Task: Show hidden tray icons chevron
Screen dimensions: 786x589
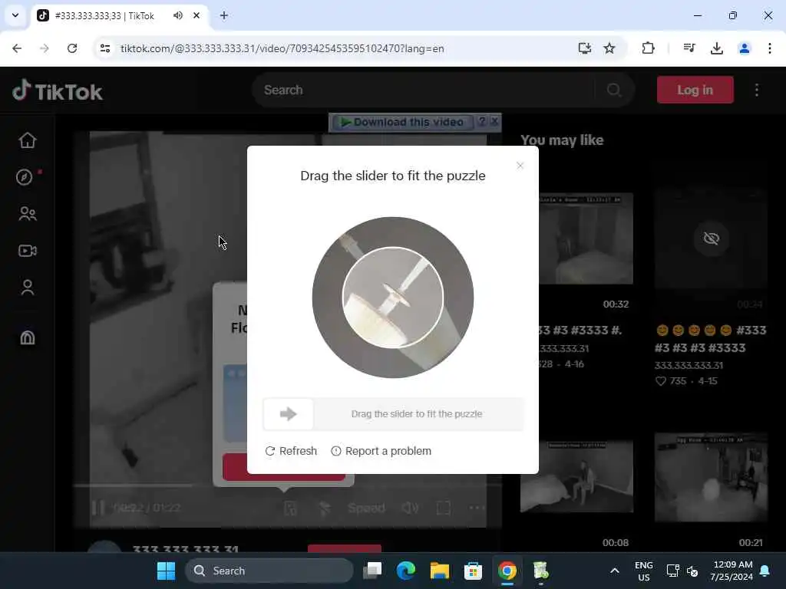Action: (x=615, y=571)
